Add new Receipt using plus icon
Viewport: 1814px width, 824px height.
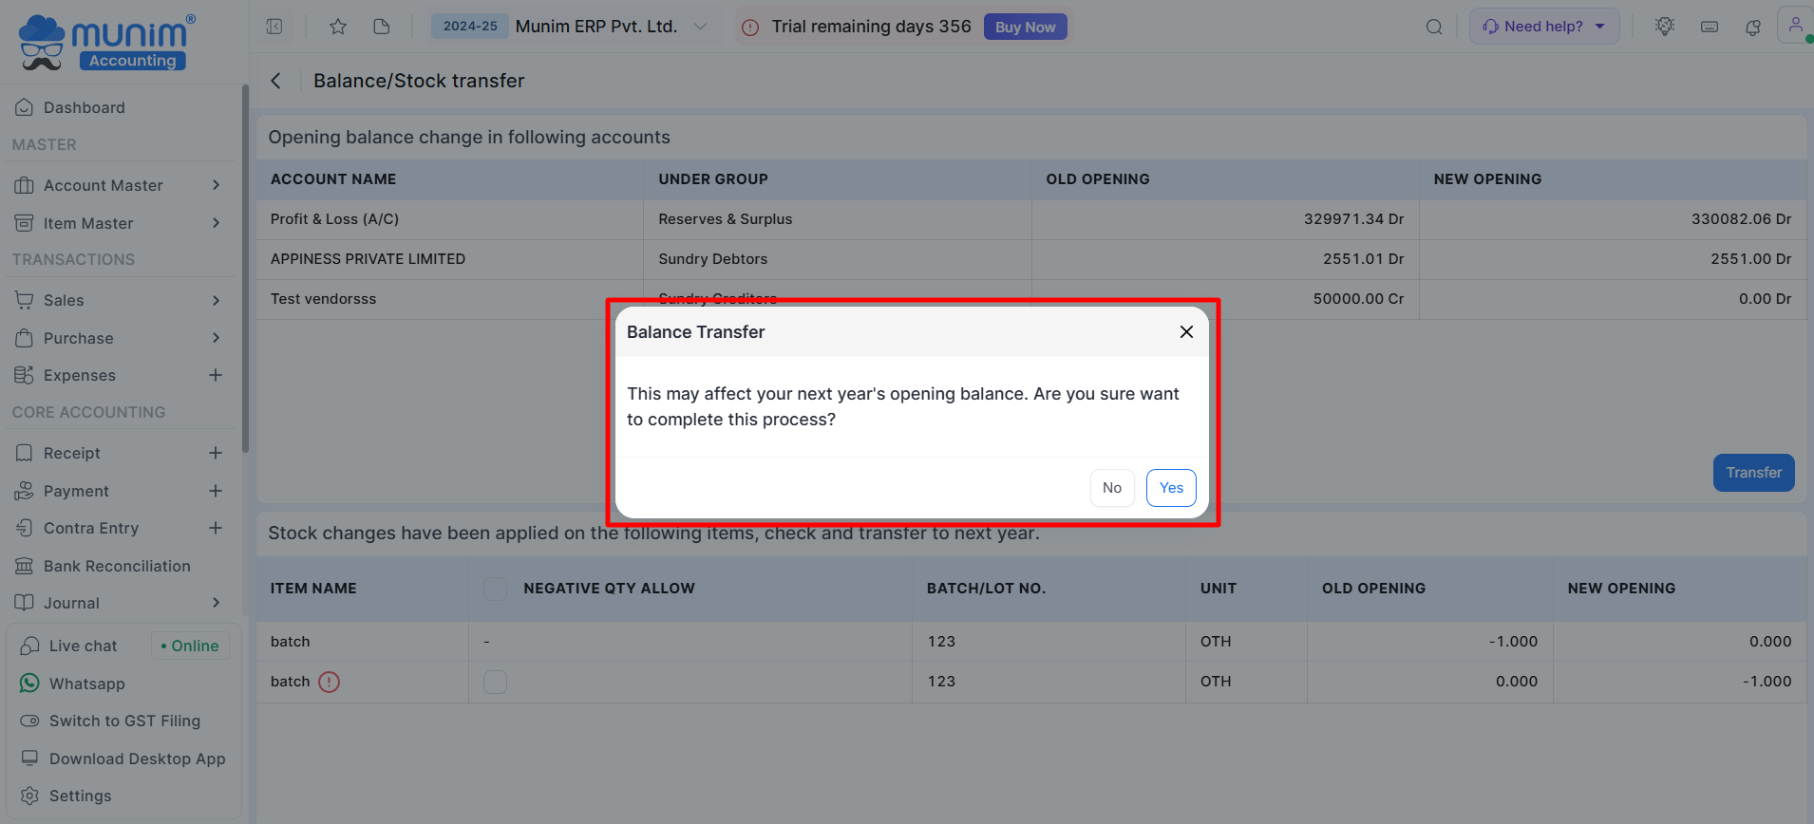pos(216,453)
